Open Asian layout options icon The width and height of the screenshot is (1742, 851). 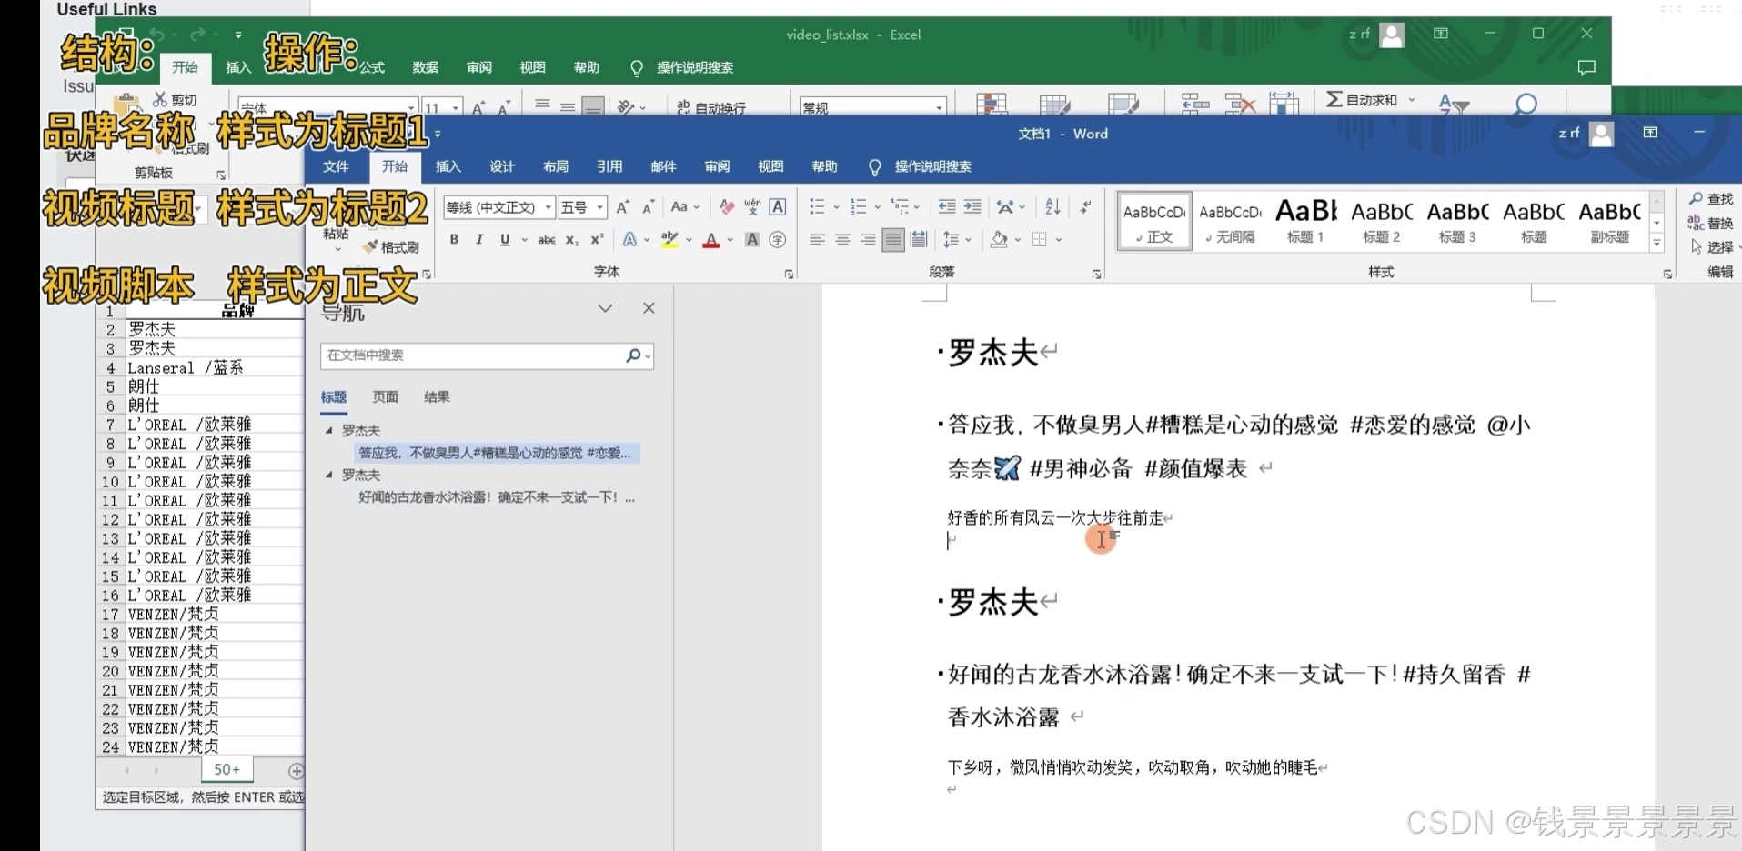pyautogui.click(x=1005, y=207)
